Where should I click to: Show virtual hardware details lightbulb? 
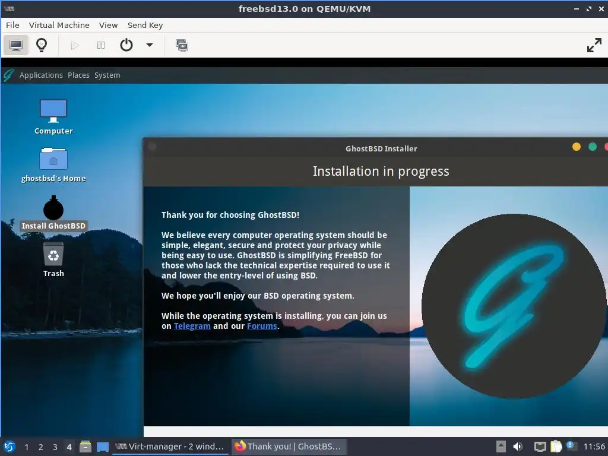[x=42, y=45]
